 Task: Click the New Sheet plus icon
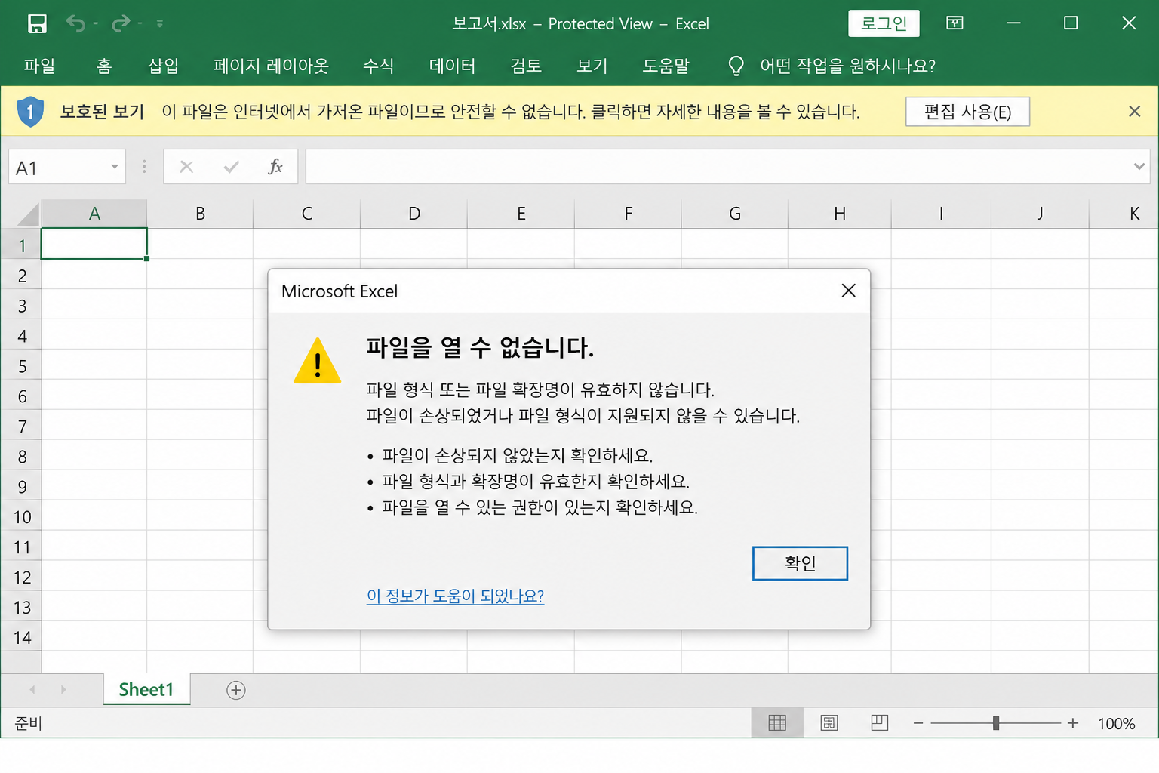click(236, 690)
